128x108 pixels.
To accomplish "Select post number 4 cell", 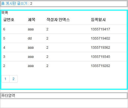I will click(4, 47).
